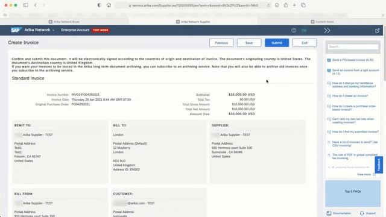Click icon next to View more
Image resolution: width=386 pixels, height=217 pixels.
374,174
